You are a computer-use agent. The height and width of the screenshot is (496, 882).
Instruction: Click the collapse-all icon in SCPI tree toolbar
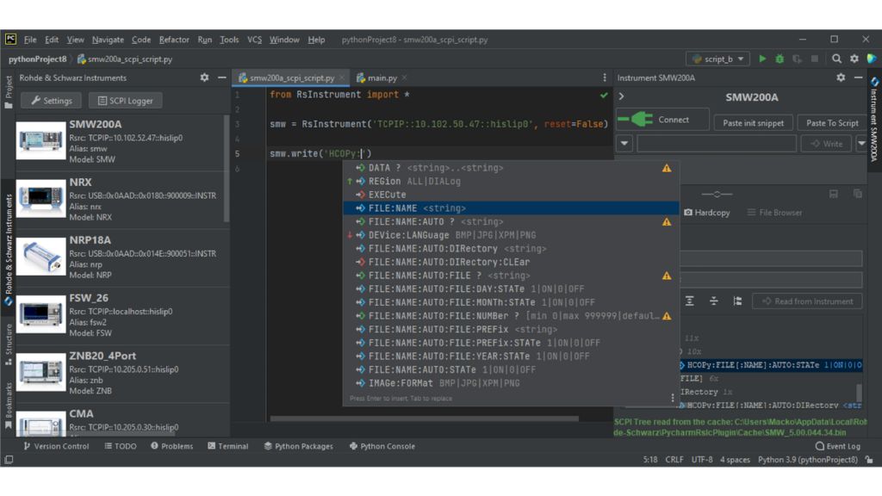point(713,301)
